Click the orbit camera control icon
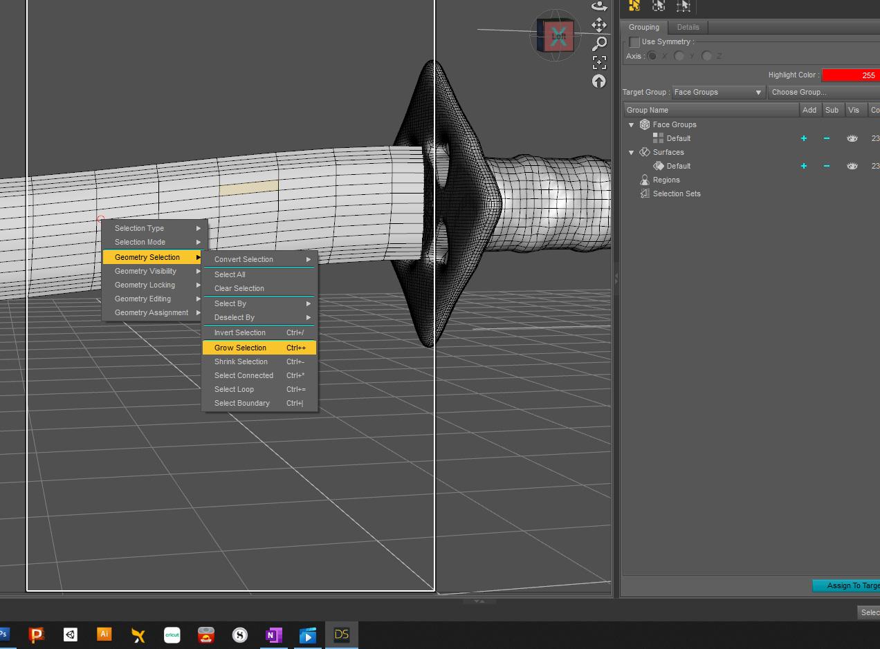 599,6
